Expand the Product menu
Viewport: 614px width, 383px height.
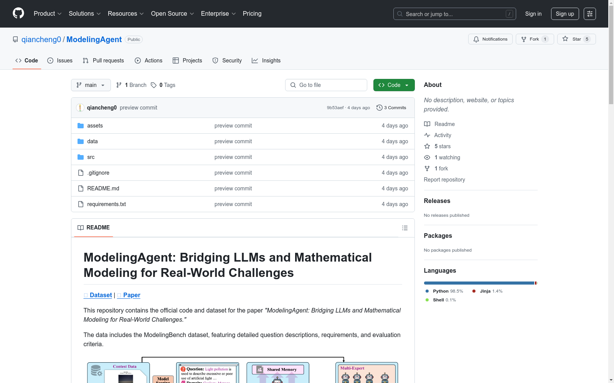48,14
